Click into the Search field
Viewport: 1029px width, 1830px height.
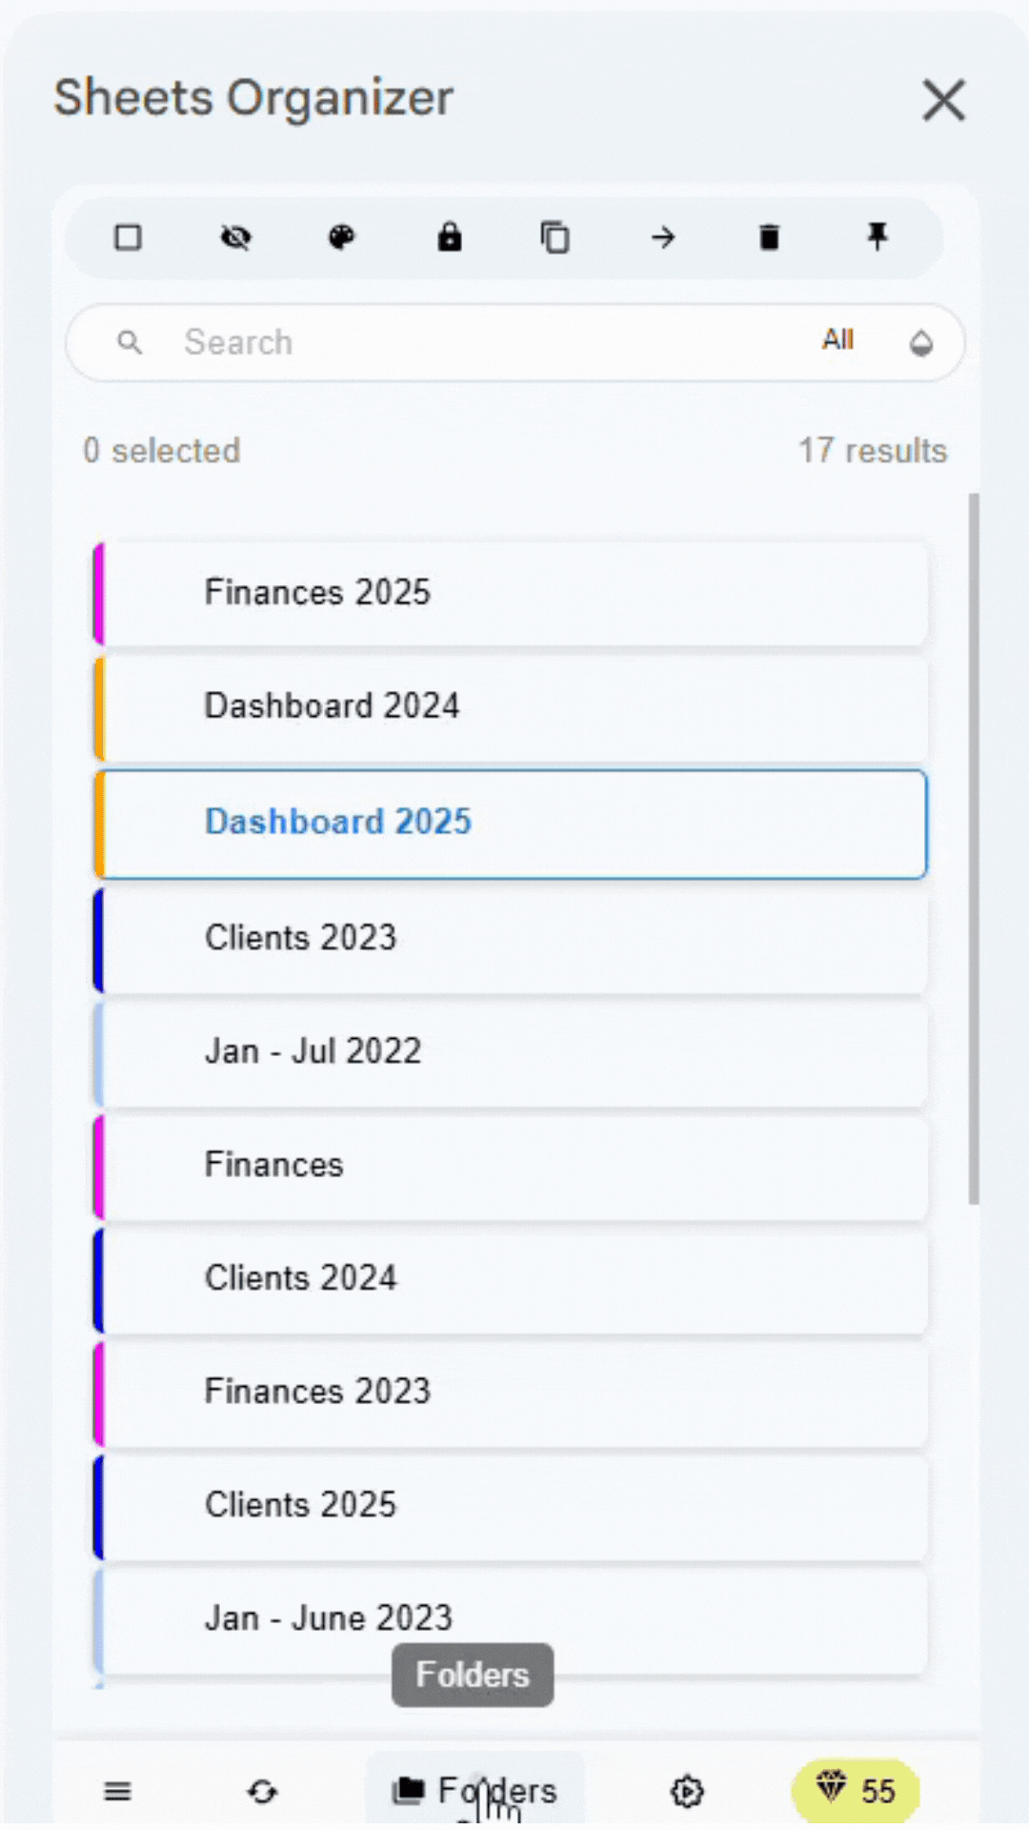pyautogui.click(x=476, y=342)
